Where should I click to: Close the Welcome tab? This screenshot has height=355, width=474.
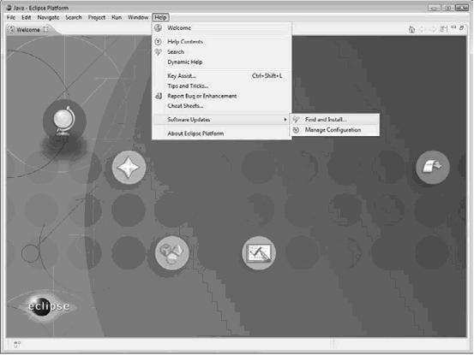click(46, 29)
